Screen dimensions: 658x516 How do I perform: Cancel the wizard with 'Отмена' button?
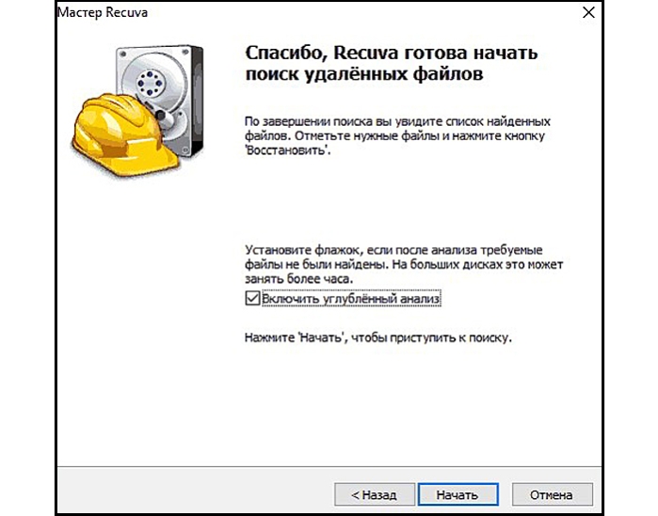pos(552,494)
